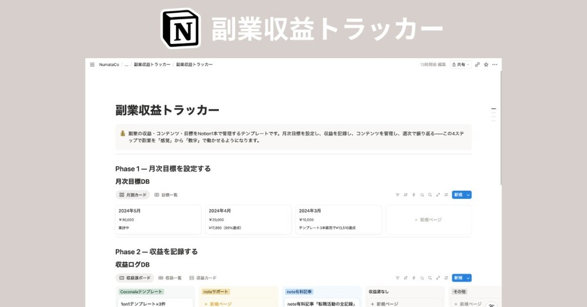This screenshot has height=307, width=587.
Task: Click the 収益源なし column header
Action: tap(377, 292)
